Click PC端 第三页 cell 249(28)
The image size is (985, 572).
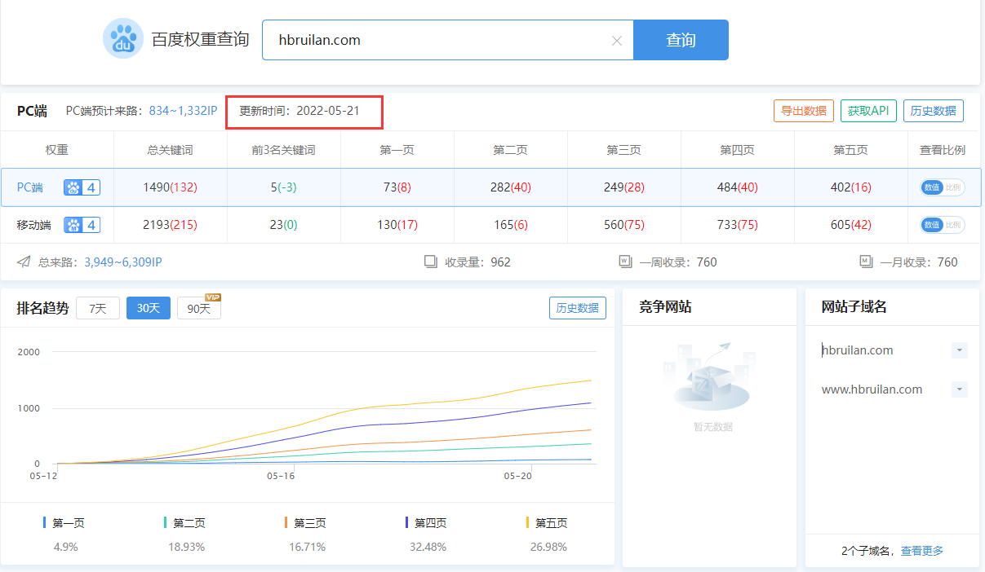[623, 187]
